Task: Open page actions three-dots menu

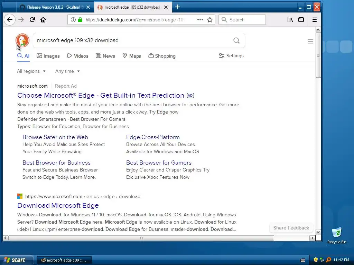Action: [x=200, y=20]
